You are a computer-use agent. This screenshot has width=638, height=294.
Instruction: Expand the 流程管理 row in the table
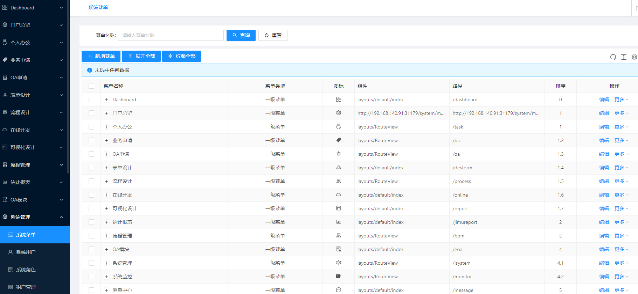pos(106,236)
